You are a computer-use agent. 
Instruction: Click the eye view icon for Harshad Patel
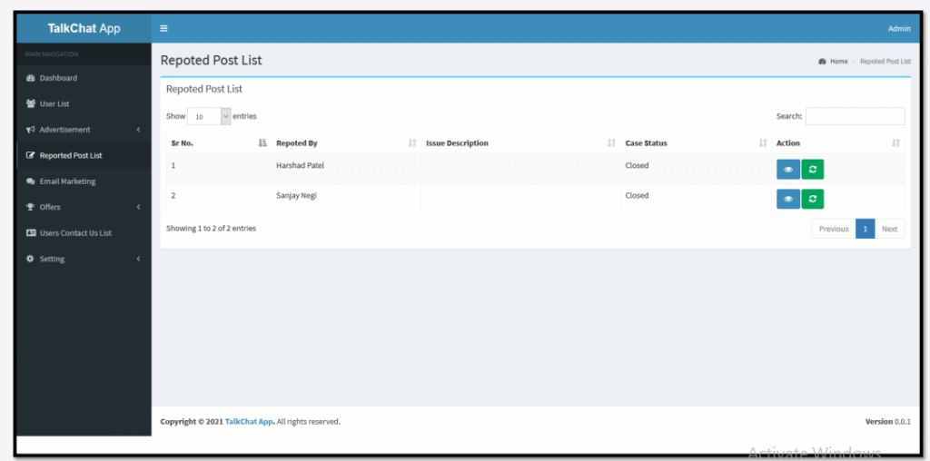(787, 171)
